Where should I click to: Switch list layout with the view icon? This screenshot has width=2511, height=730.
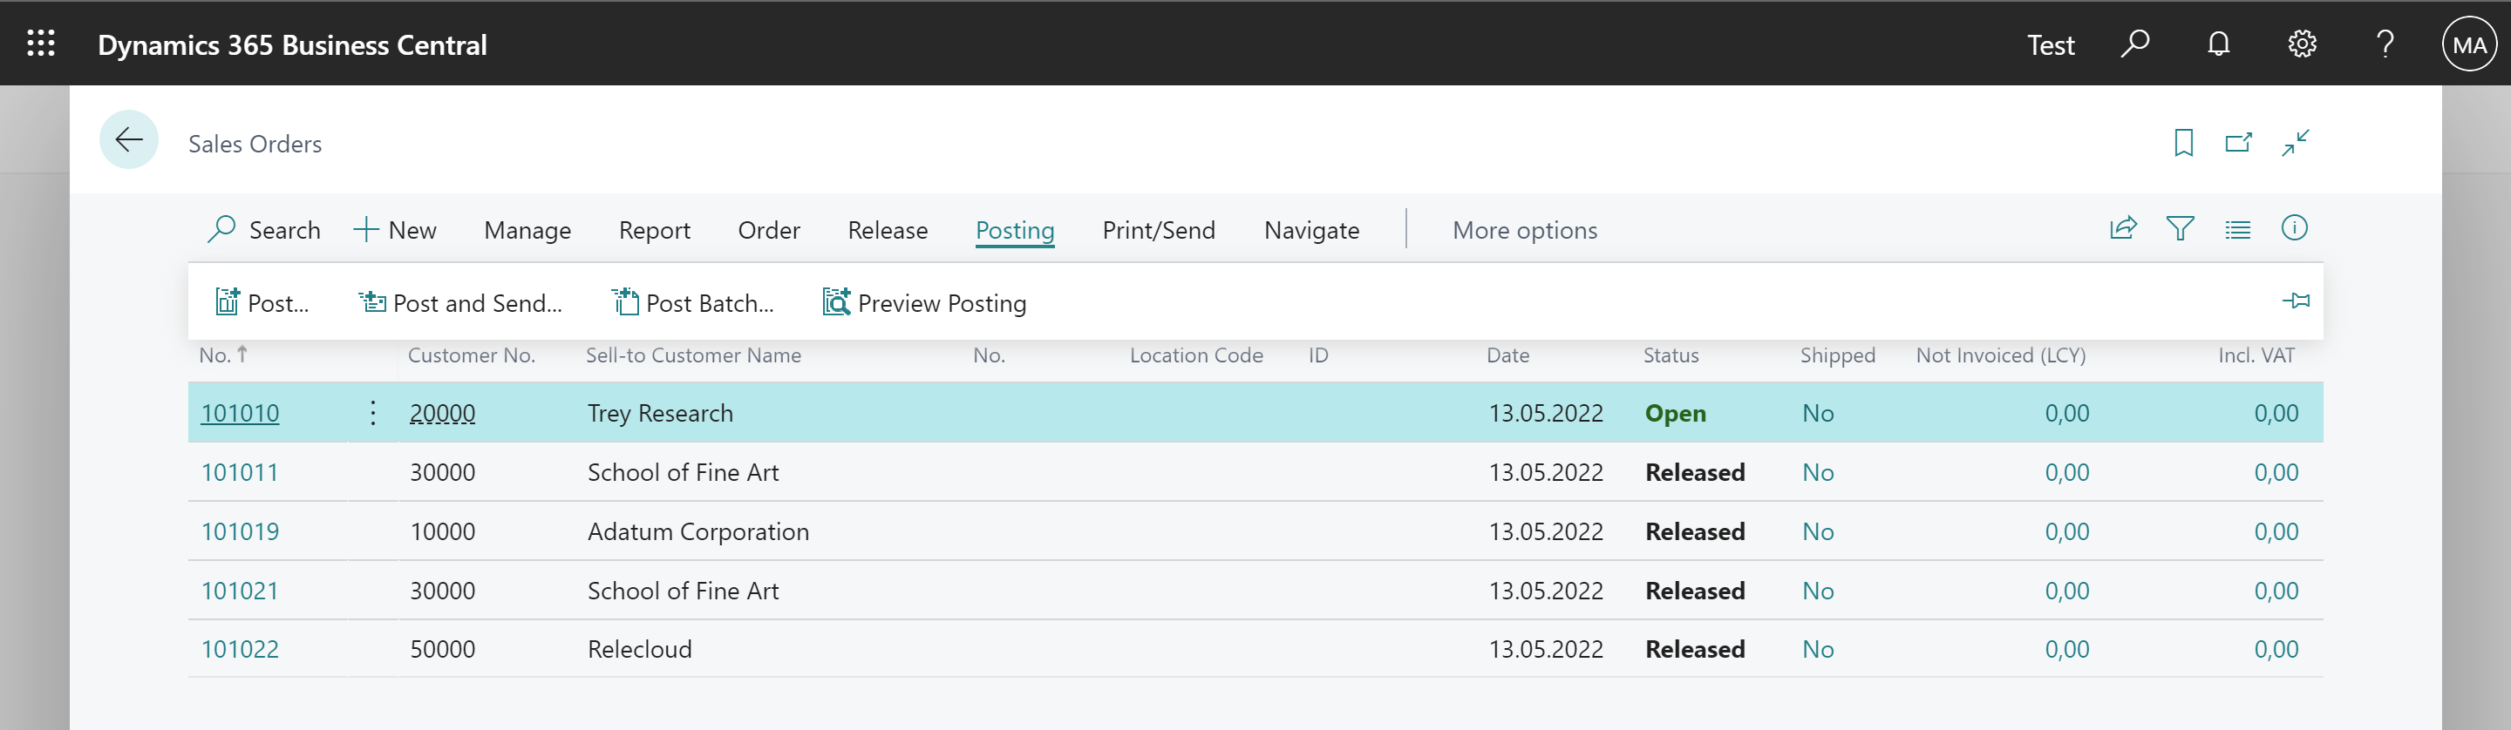(2237, 230)
